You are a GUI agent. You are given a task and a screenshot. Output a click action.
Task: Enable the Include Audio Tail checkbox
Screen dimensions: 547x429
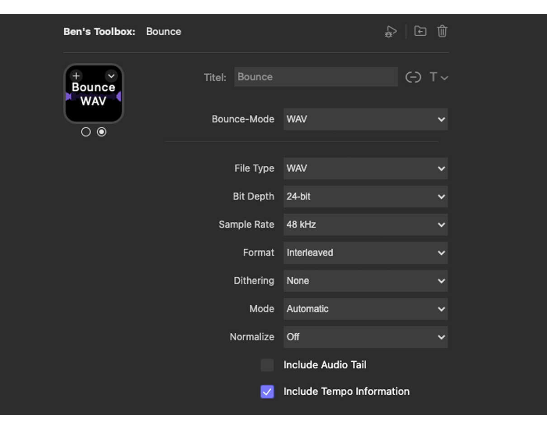click(x=267, y=365)
